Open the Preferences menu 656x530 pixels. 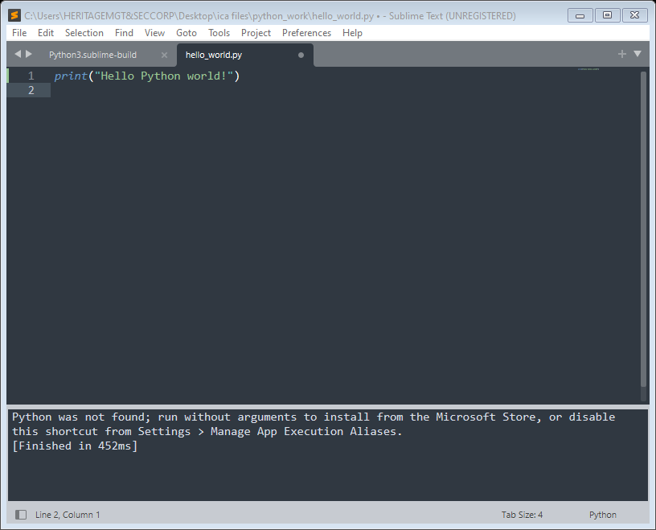306,33
